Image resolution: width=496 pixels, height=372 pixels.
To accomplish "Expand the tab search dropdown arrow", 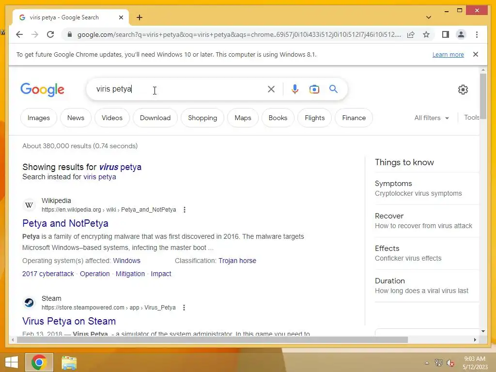I will pos(429,17).
